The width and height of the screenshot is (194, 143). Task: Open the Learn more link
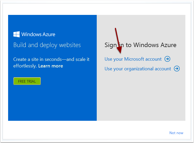(51, 66)
